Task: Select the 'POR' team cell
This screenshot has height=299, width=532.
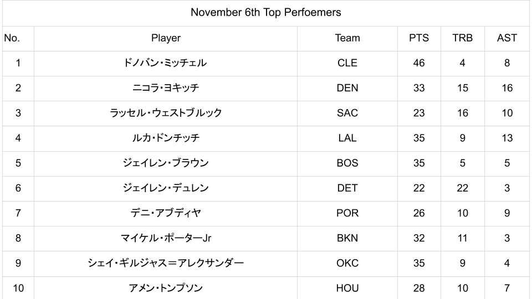Action: tap(347, 213)
